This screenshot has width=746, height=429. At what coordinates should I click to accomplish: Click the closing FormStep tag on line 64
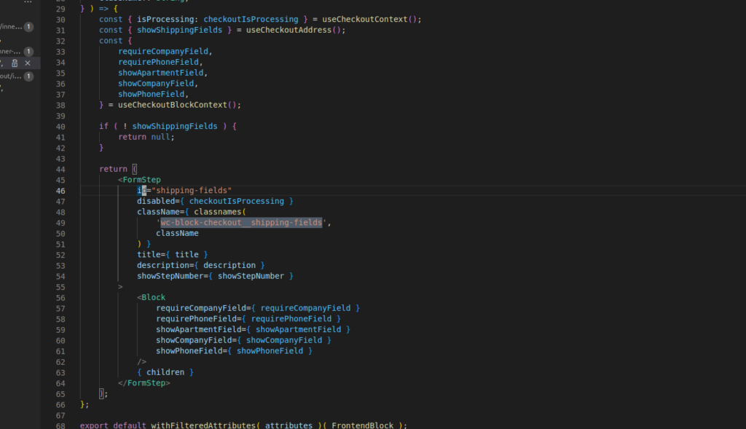(x=146, y=382)
